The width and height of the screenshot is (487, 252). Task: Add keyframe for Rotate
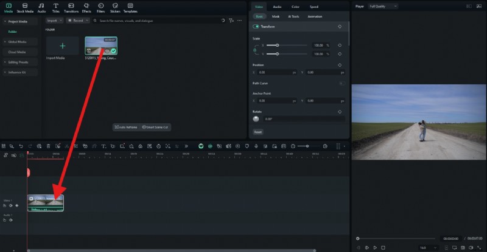[x=340, y=112]
